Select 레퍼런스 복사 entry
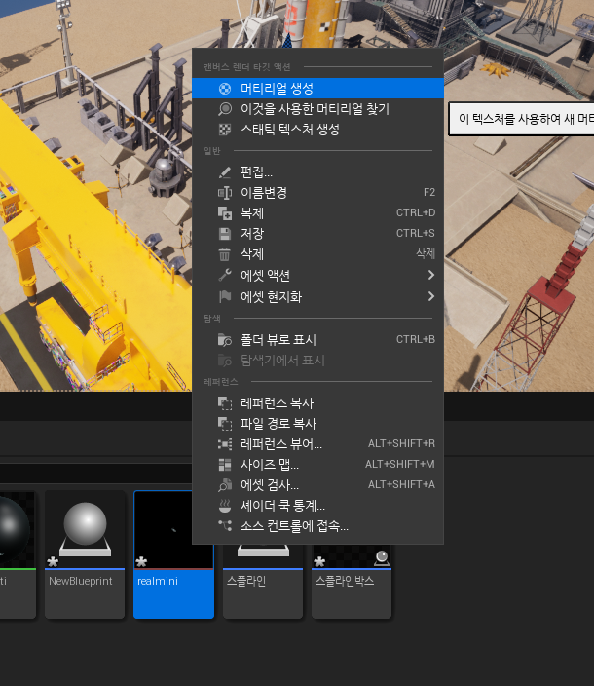 click(x=317, y=403)
